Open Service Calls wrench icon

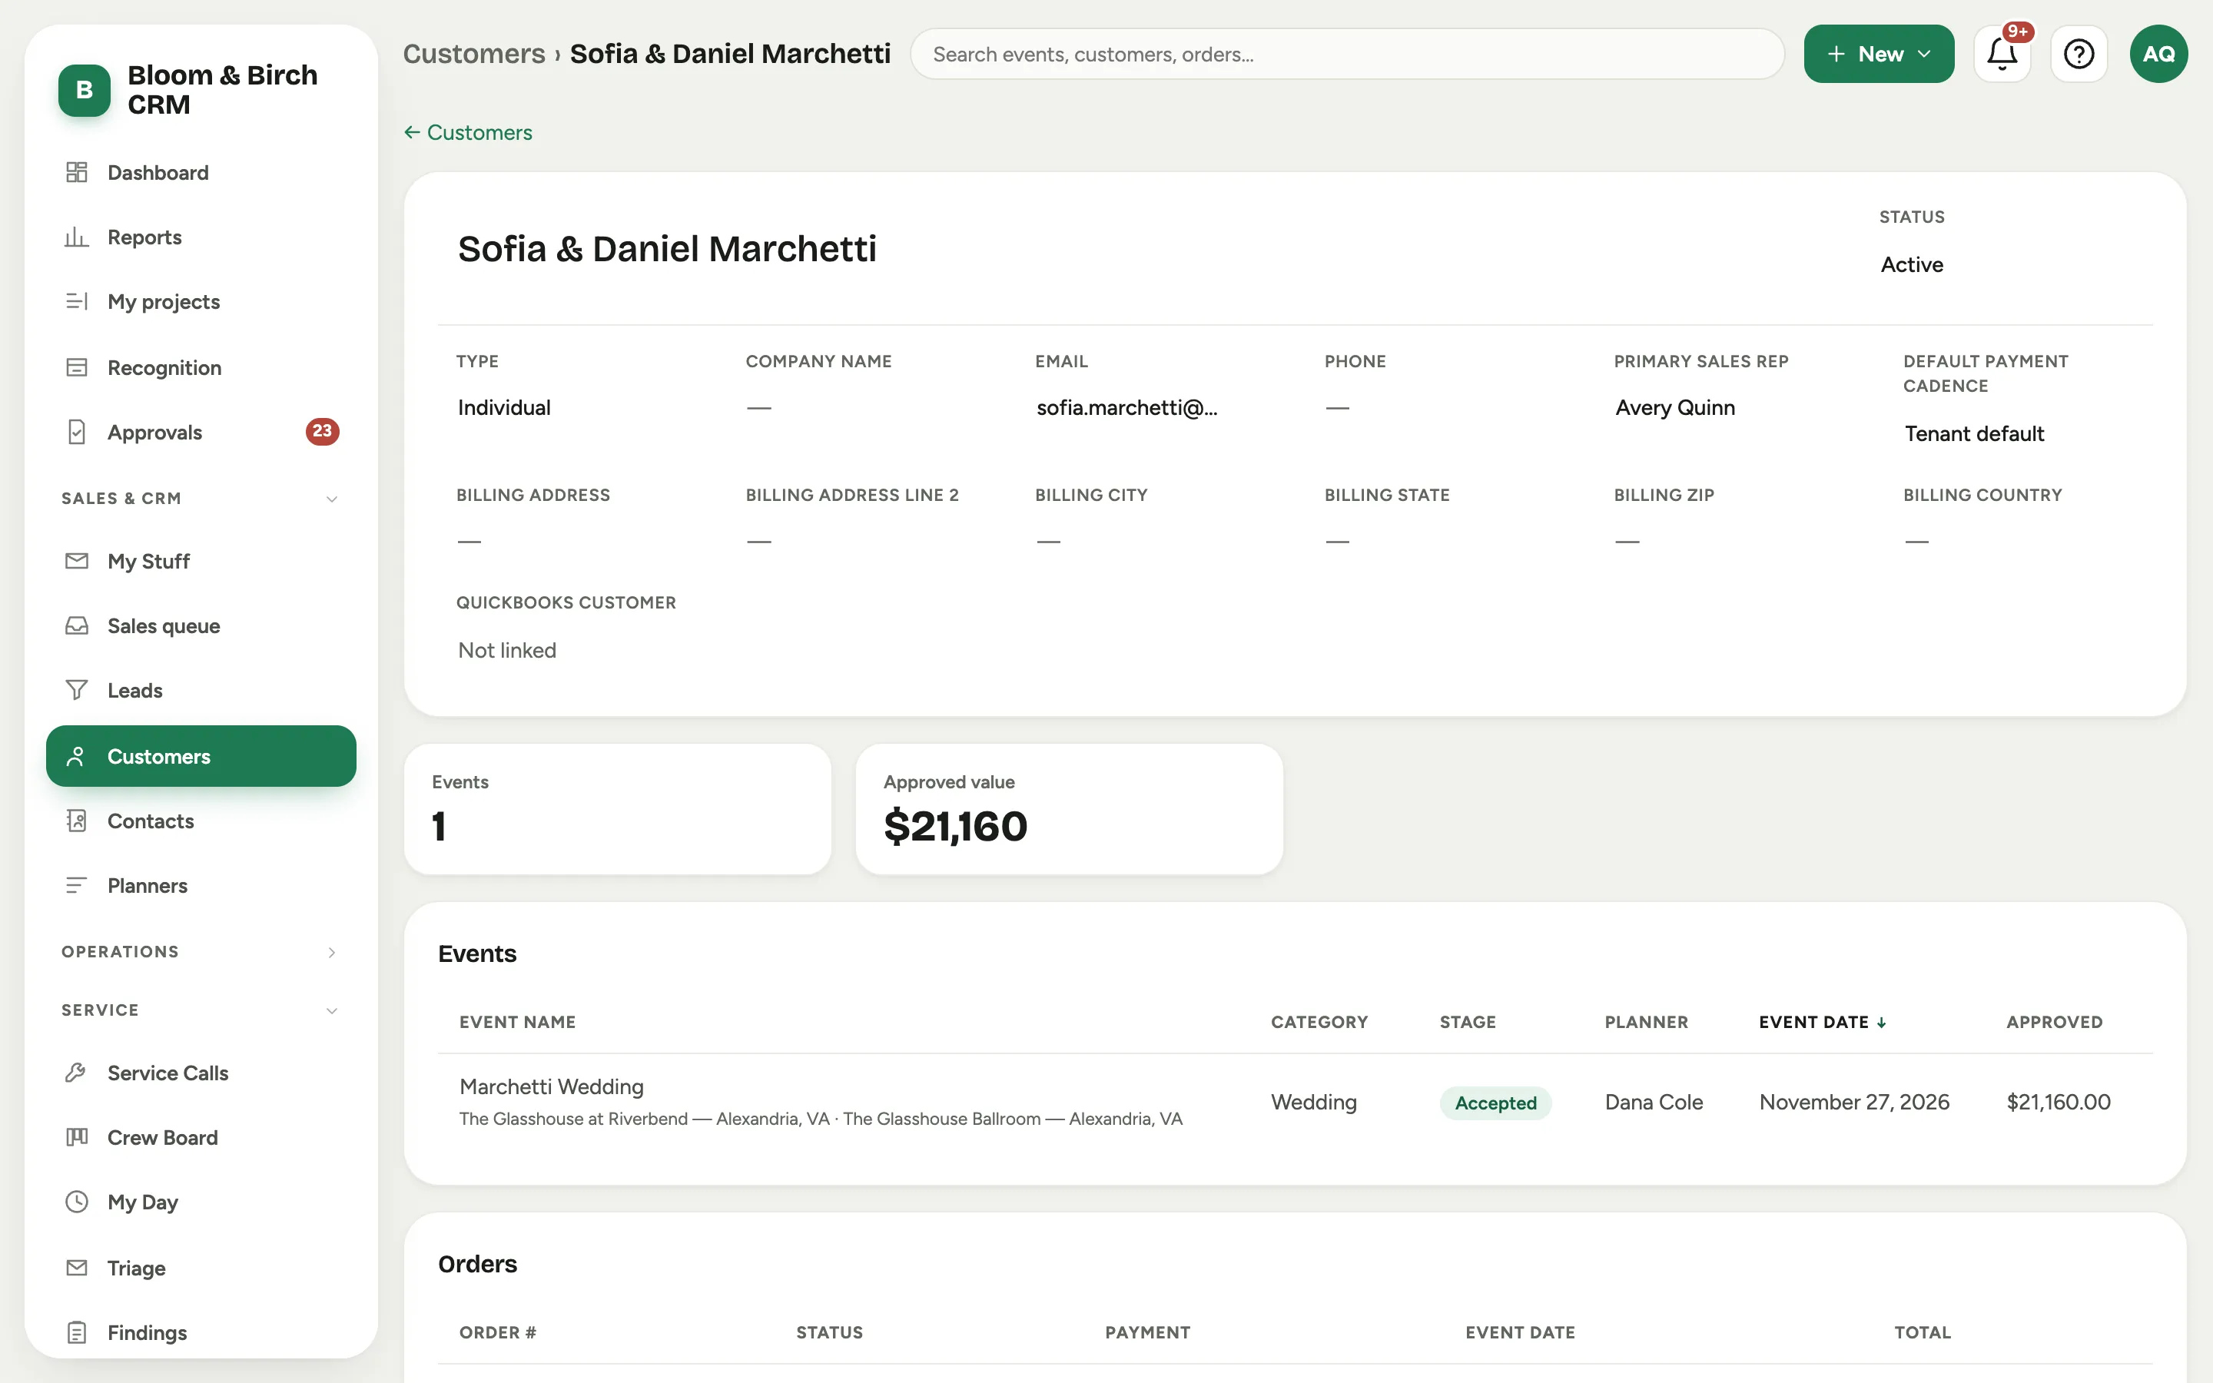click(77, 1072)
